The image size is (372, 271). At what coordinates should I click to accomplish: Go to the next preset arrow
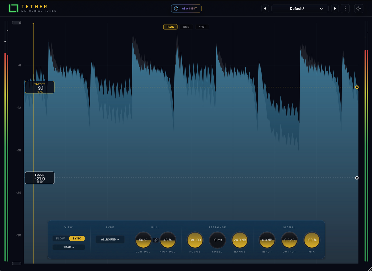click(335, 8)
